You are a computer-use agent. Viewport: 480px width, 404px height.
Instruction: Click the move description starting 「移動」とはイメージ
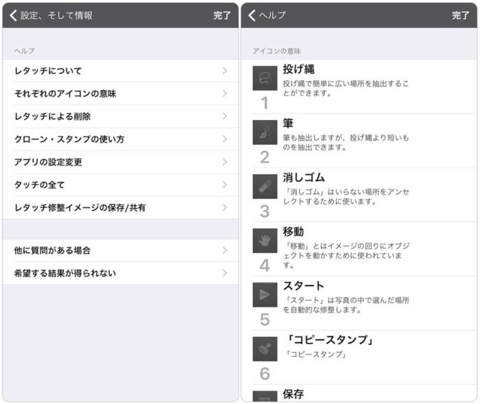coord(346,255)
